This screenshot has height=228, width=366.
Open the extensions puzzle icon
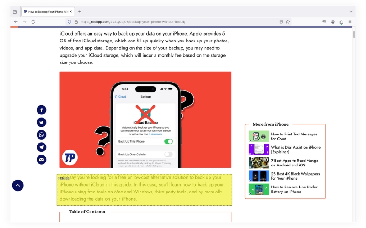[x=341, y=22]
